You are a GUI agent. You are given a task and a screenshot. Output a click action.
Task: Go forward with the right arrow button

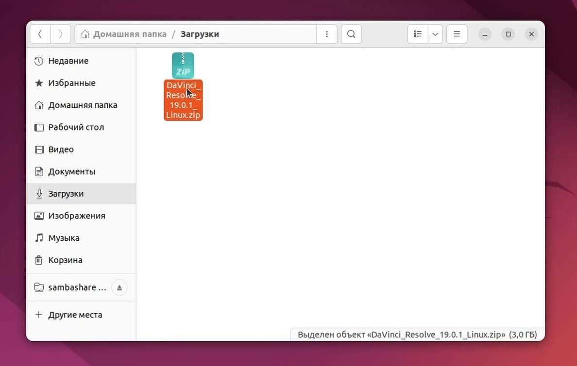click(x=61, y=34)
